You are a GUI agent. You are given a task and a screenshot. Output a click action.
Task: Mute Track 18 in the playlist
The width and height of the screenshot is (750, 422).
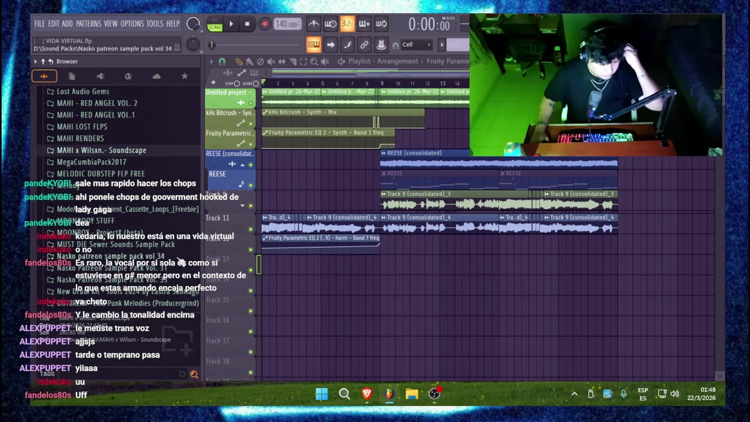point(251,372)
